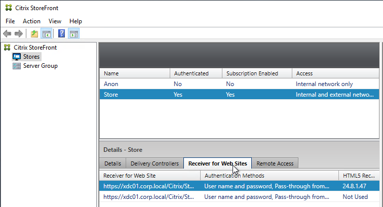The height and width of the screenshot is (207, 383).
Task: Switch to the Delivery Controllers tab
Action: (155, 163)
